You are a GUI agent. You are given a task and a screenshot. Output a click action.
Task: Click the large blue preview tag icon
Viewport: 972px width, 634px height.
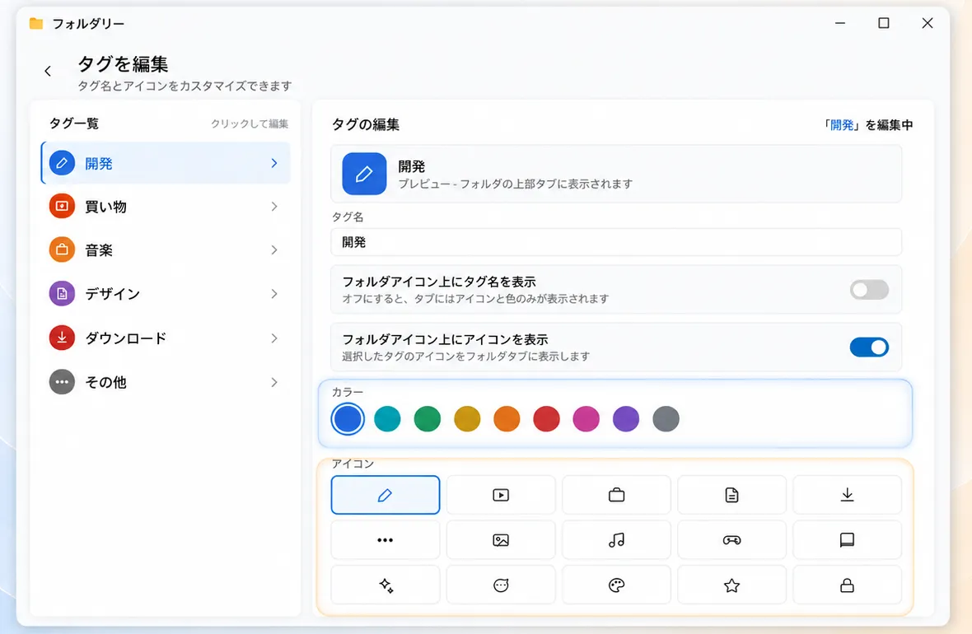point(364,175)
